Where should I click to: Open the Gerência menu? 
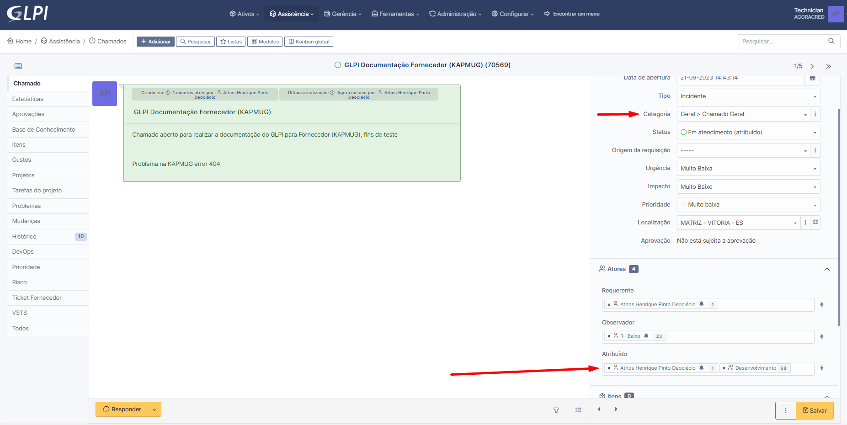click(x=343, y=14)
